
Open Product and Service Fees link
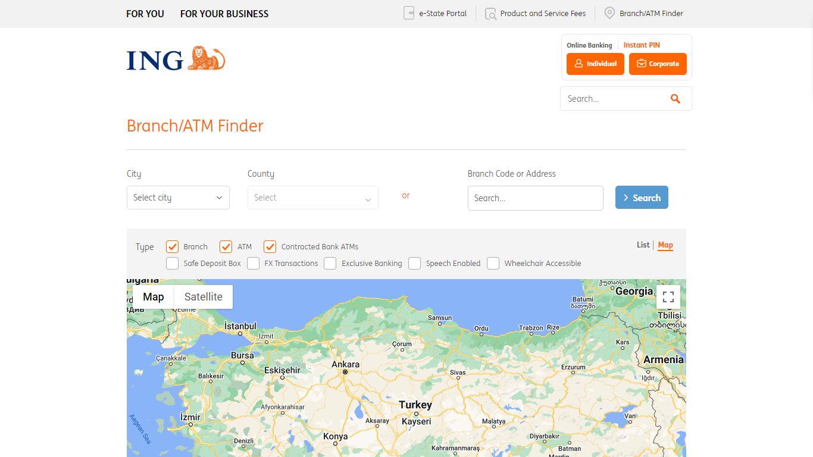(x=543, y=13)
